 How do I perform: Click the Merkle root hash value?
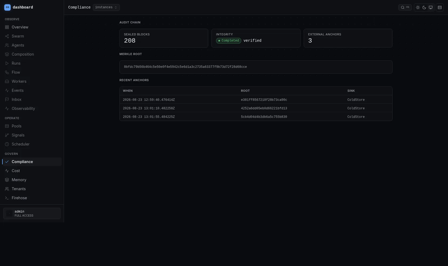click(x=185, y=67)
